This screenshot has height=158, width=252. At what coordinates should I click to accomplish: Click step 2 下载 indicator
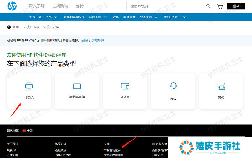(33, 27)
